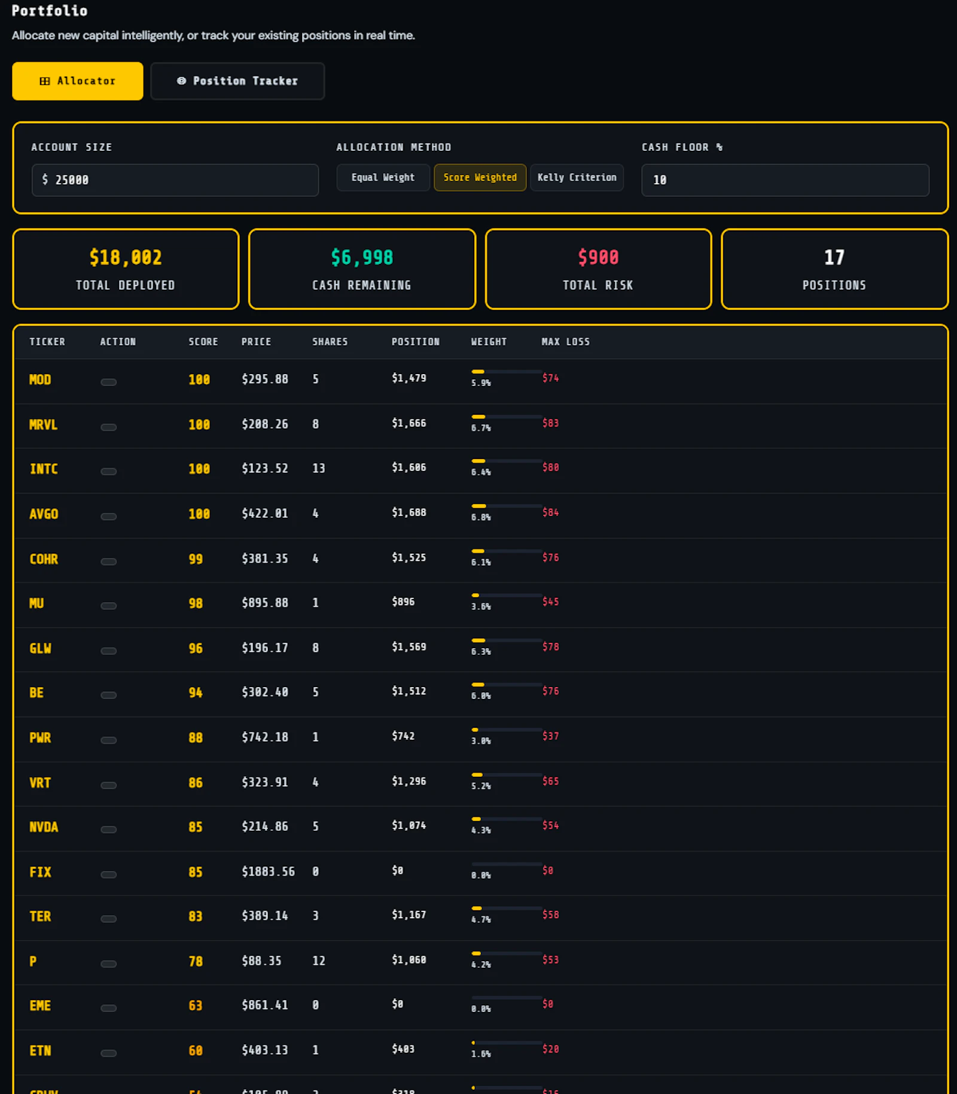Click the MRVL ticker symbol
Screen dimensions: 957x1094
[x=43, y=425]
